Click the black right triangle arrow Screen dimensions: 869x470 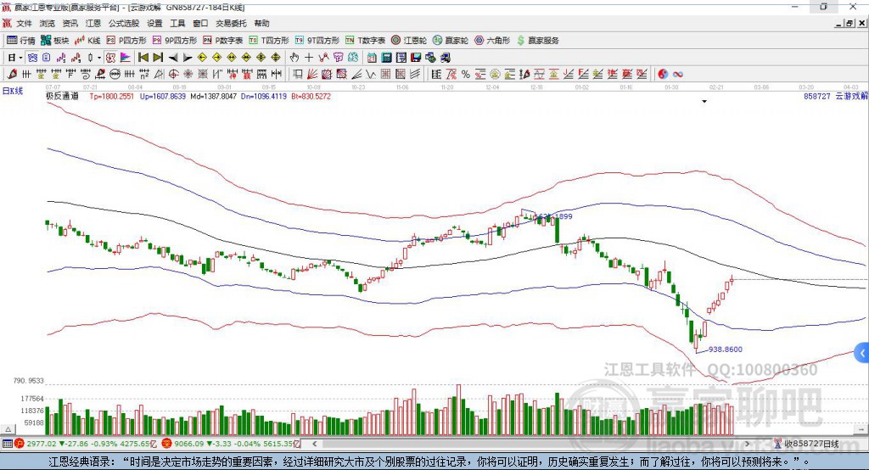tap(188, 58)
